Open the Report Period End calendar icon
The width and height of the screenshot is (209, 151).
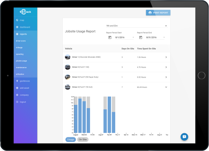(140, 38)
